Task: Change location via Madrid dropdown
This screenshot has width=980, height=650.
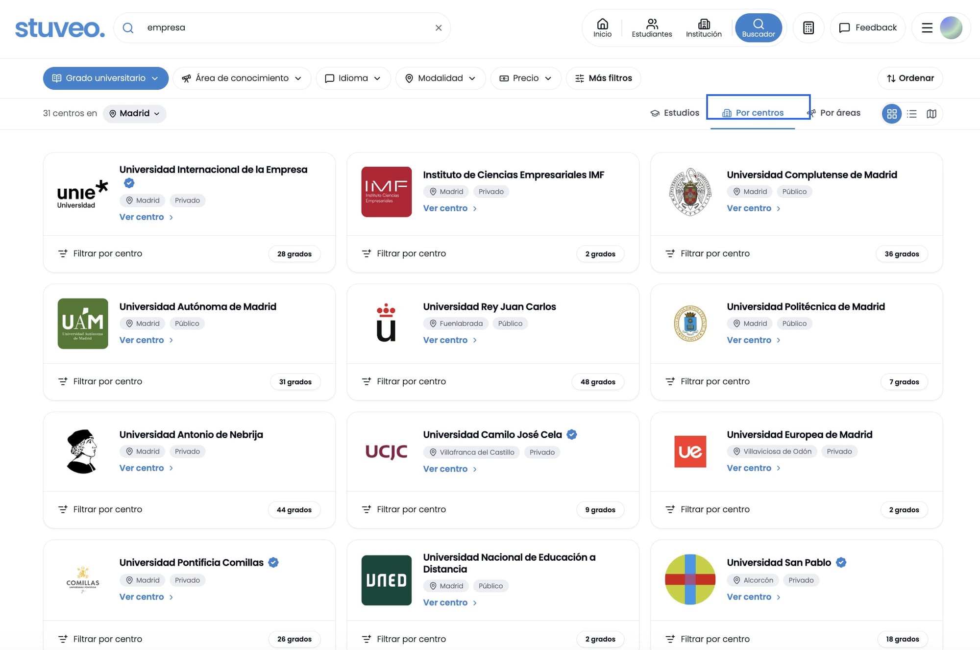Action: [134, 114]
